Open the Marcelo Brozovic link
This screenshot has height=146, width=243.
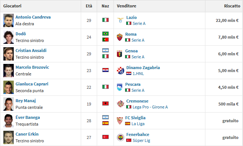(32, 67)
